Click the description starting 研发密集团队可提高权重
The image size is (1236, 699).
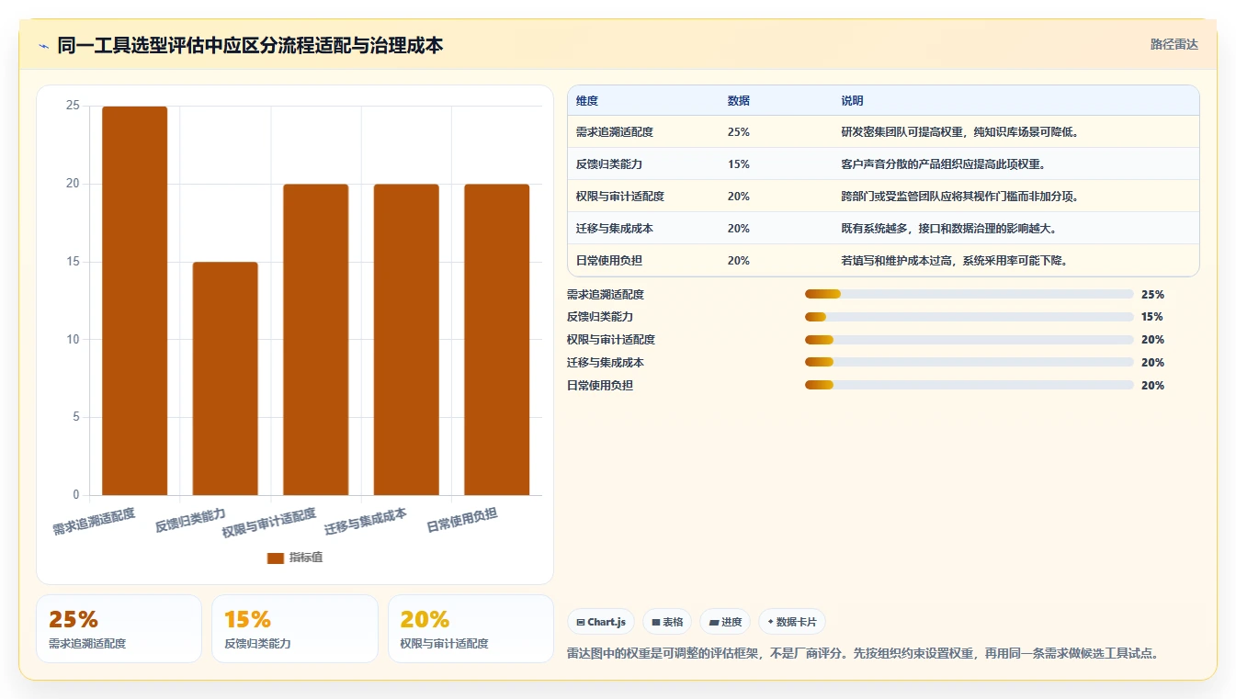click(960, 132)
